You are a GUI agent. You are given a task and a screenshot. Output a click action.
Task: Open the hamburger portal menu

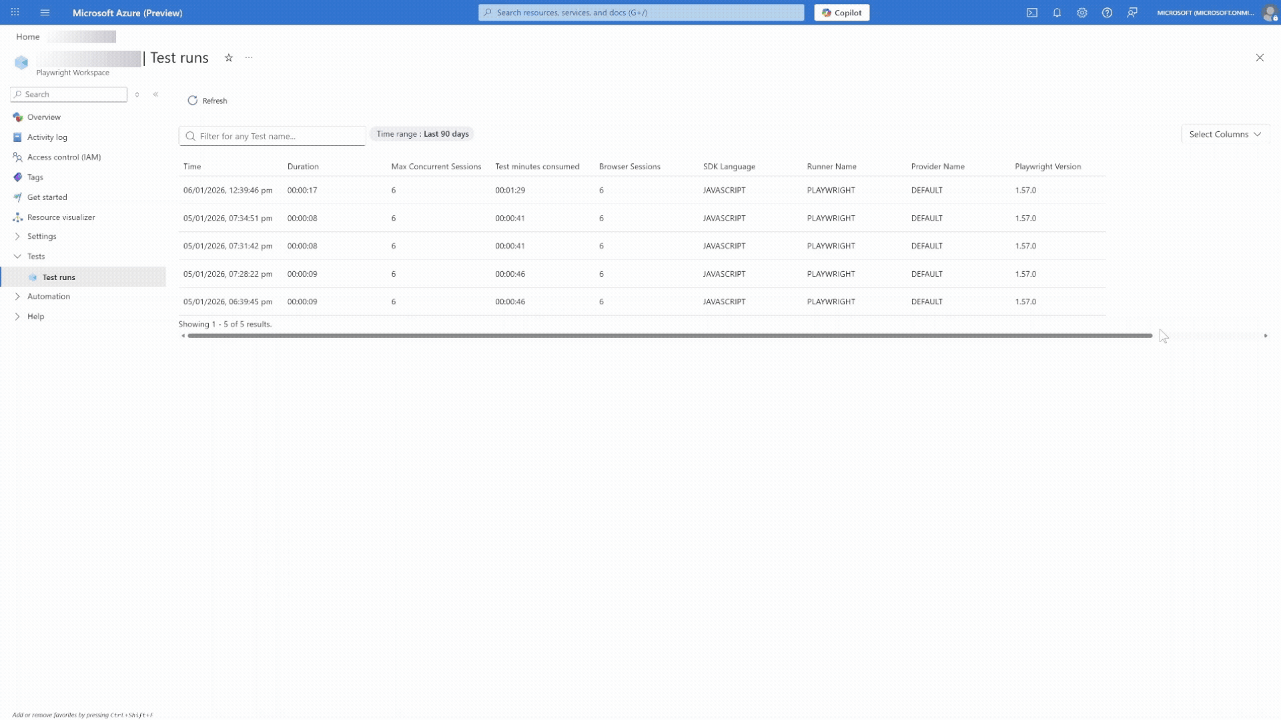click(x=45, y=13)
